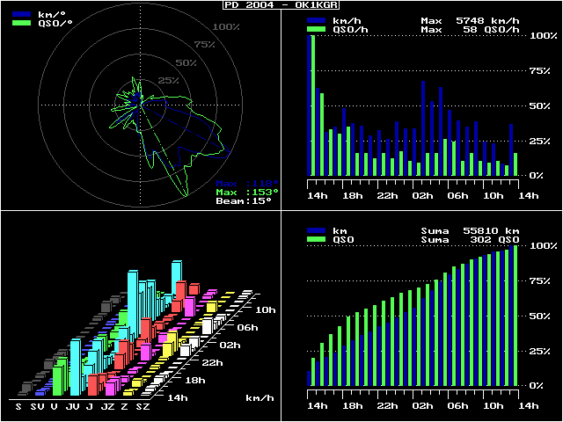Select the Suma 55810 km total
The height and width of the screenshot is (422, 563).
pyautogui.click(x=470, y=231)
